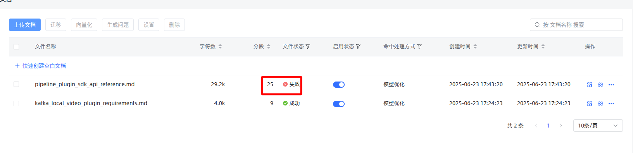Sort by 创建时间 column

click(x=475, y=46)
